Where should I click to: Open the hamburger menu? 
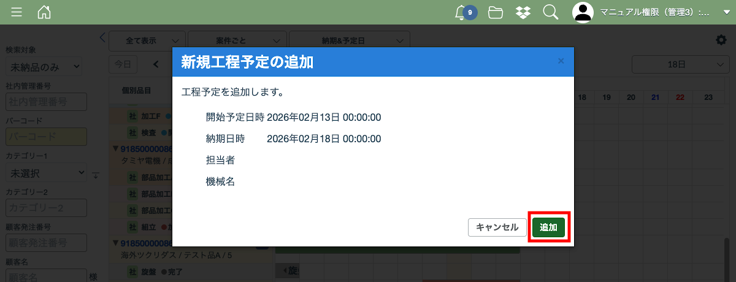(x=17, y=12)
